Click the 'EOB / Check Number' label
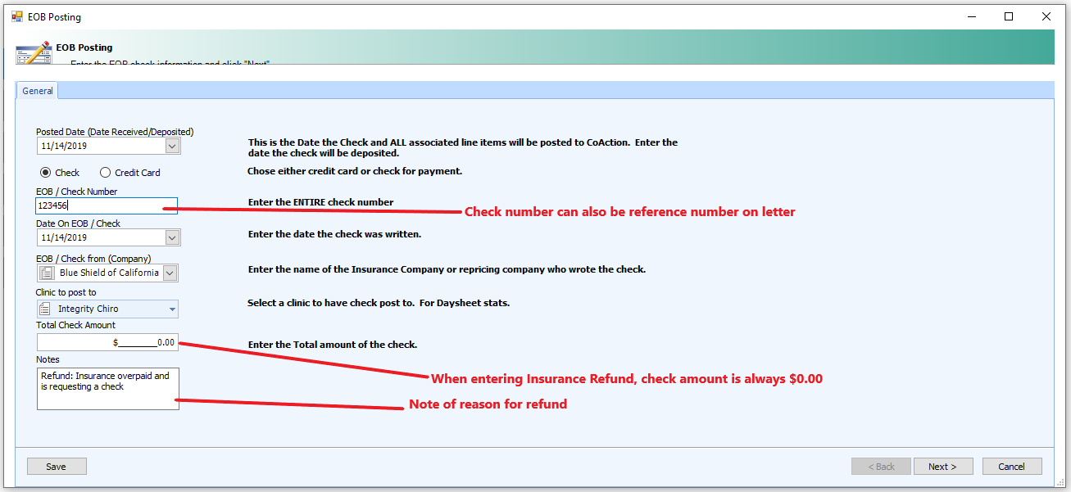The image size is (1071, 492). (77, 192)
